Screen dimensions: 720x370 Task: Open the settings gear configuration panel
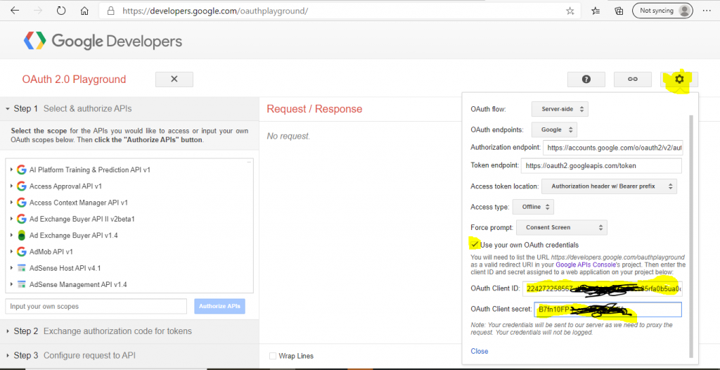click(x=679, y=79)
